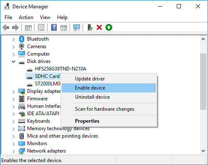Click the scrollbar up arrow
This screenshot has width=208, height=165.
click(203, 39)
